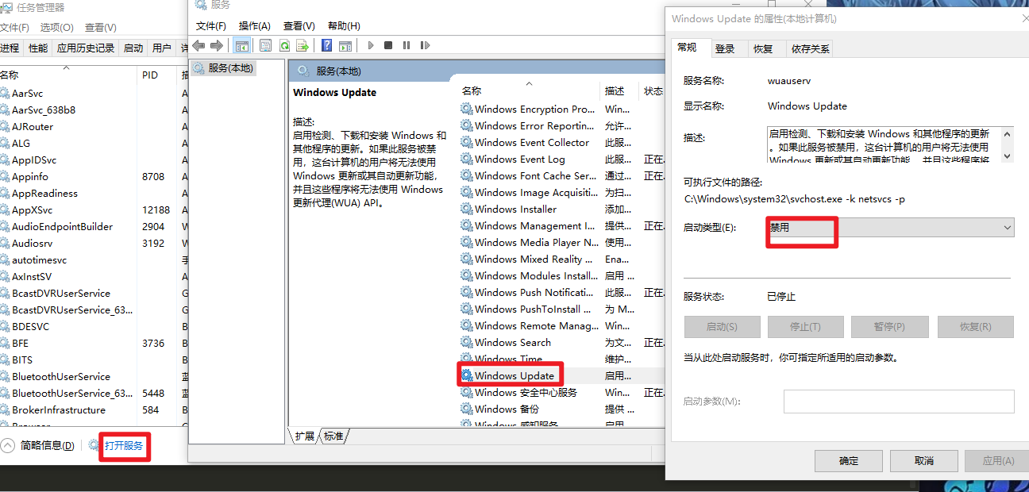Screen dimensions: 1029x492
Task: Click gear icon beside Windows Installer service
Action: [x=467, y=209]
